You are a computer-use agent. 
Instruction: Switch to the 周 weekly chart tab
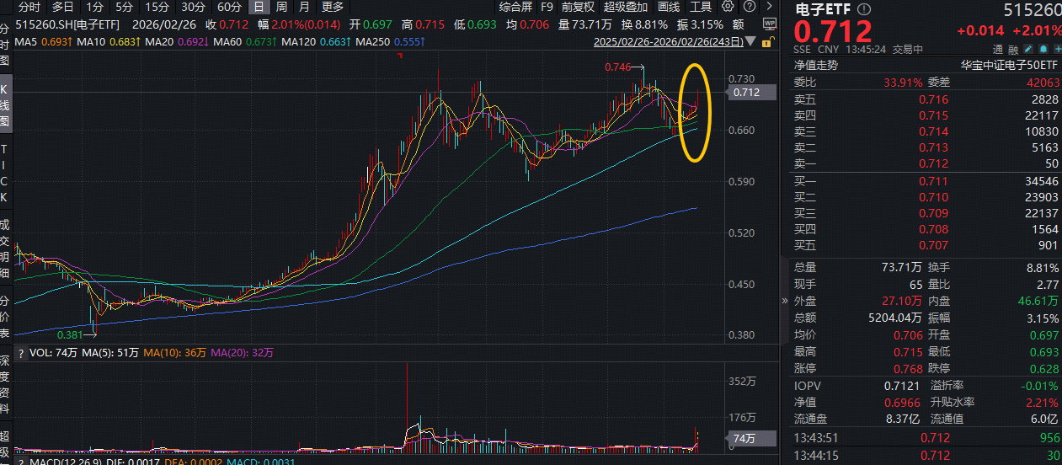[281, 7]
